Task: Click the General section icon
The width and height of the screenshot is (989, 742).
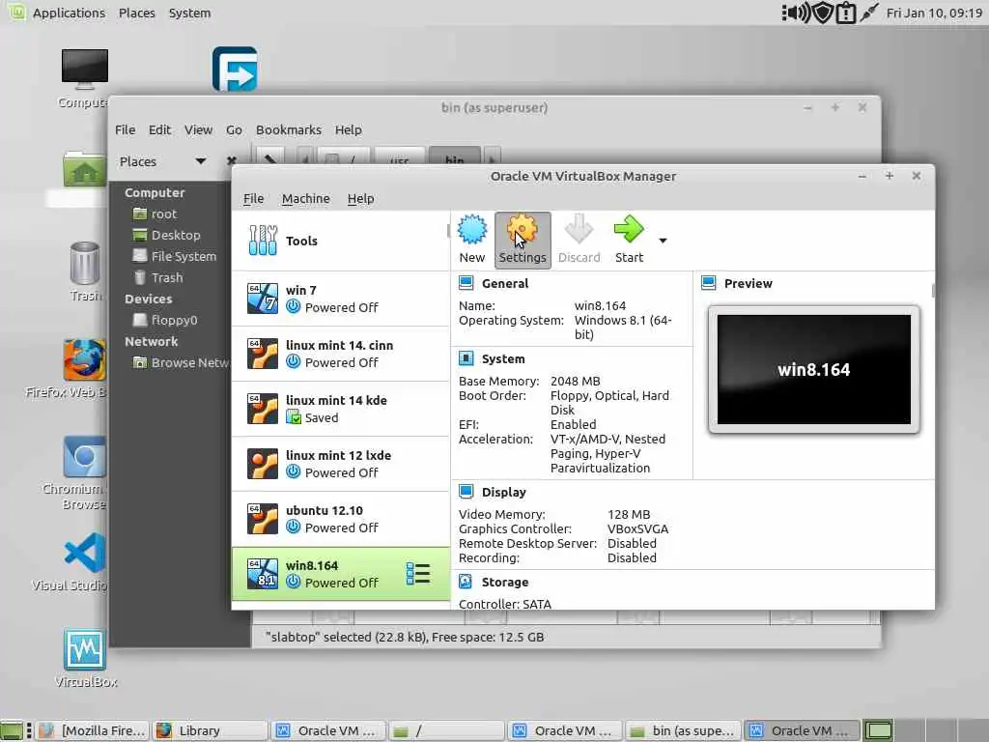Action: (x=466, y=283)
